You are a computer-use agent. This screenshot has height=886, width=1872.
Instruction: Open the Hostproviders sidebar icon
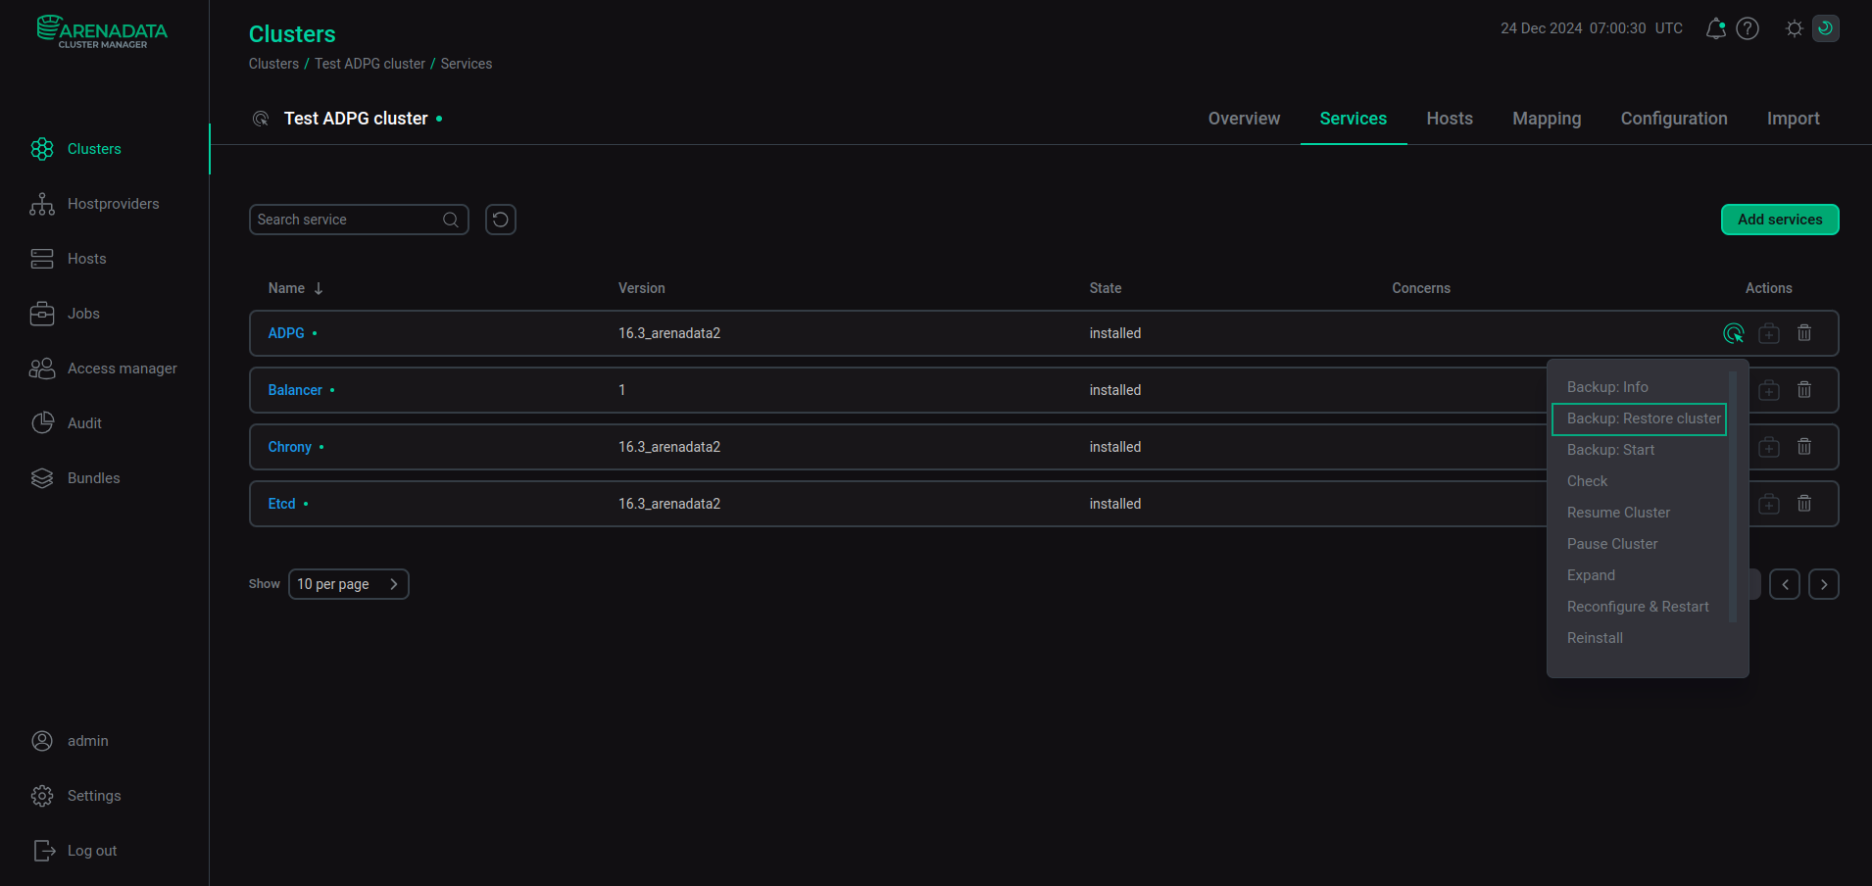pos(42,204)
